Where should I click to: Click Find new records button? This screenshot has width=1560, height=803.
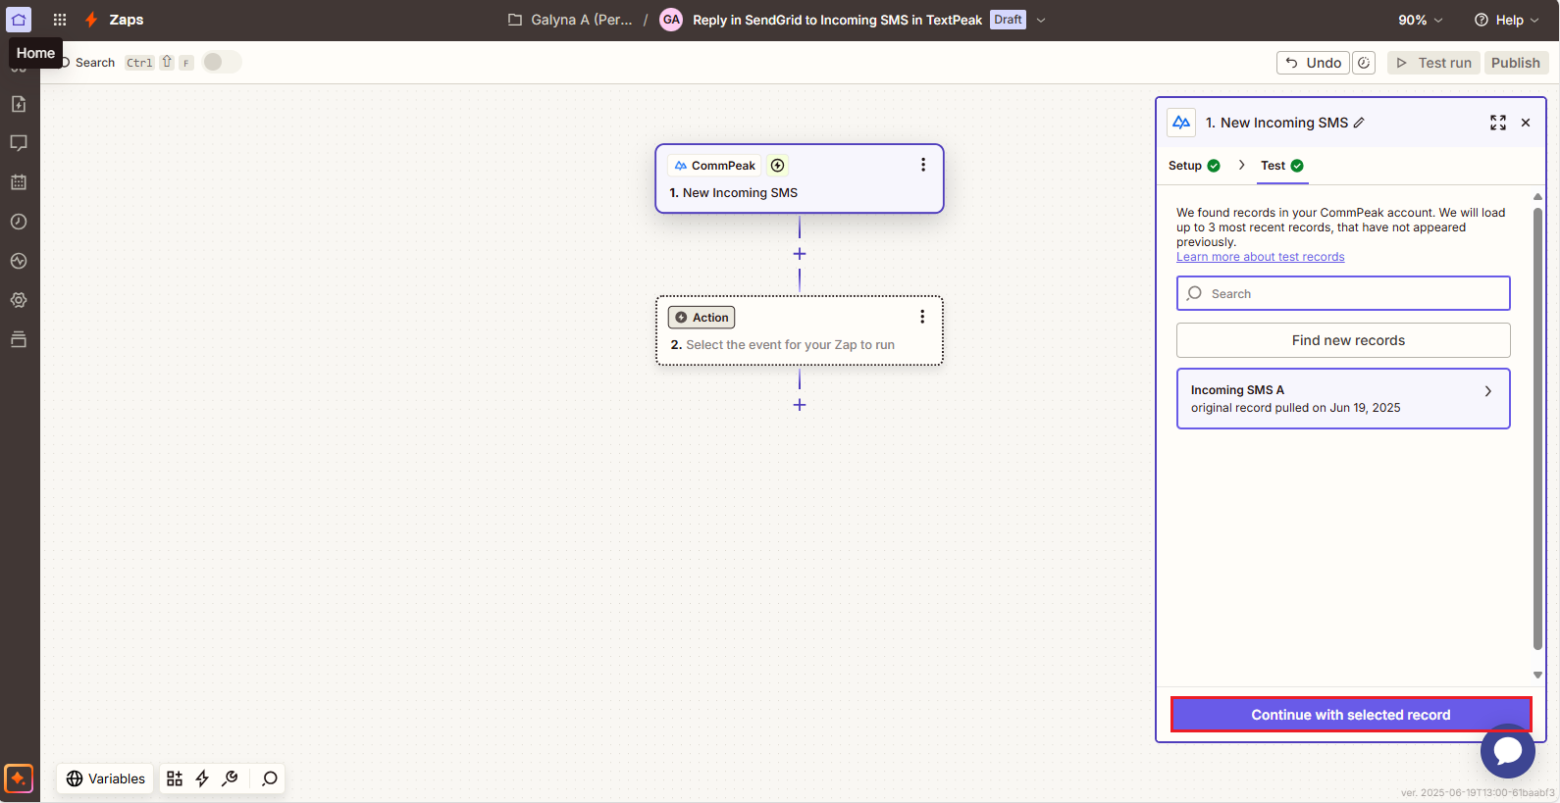(1343, 340)
